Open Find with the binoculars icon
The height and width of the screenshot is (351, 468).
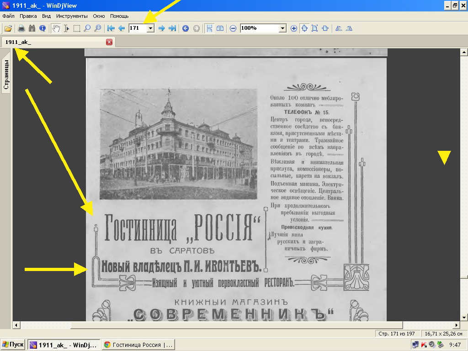[32, 28]
